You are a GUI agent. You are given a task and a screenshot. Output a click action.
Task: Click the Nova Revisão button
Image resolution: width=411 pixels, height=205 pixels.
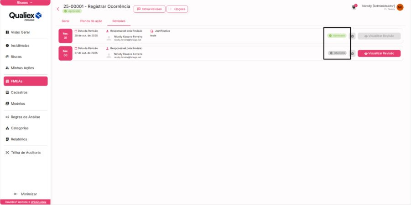pos(149,9)
